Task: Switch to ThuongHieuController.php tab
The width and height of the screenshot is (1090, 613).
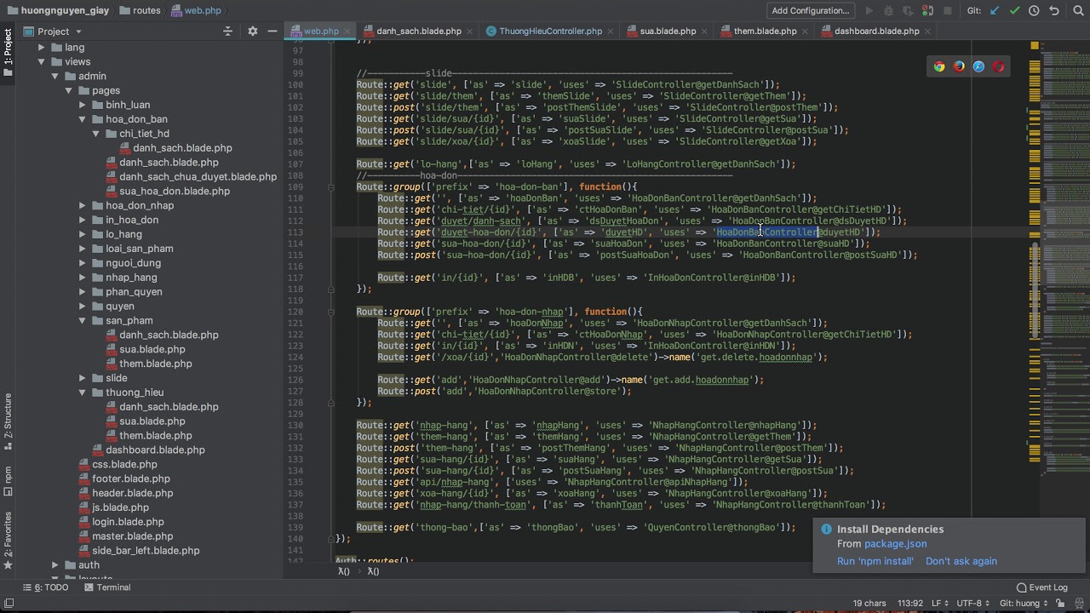Action: (x=549, y=32)
